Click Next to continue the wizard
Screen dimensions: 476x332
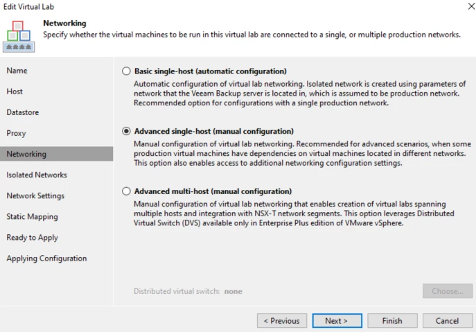tap(337, 321)
